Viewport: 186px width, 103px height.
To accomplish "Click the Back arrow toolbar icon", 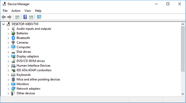I will [x=3, y=17].
